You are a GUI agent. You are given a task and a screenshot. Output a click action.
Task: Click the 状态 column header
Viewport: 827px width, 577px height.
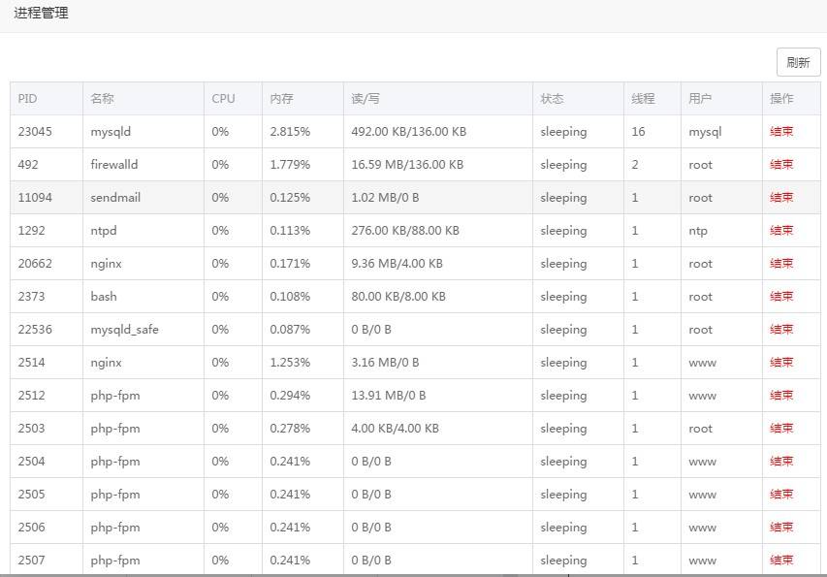552,99
